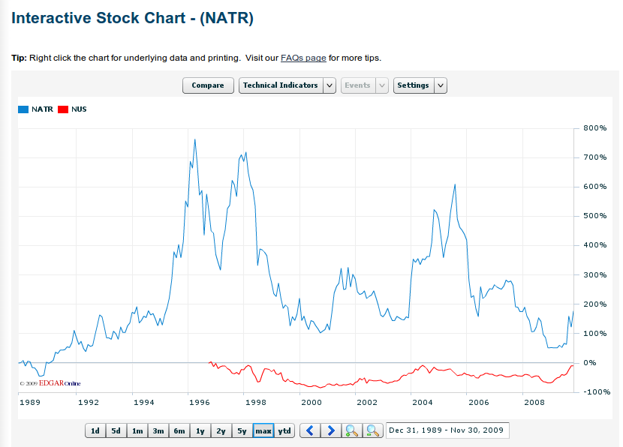Screen dimensions: 623x447
Task: Click the date range field Dec 31, 1989
Action: [447, 430]
